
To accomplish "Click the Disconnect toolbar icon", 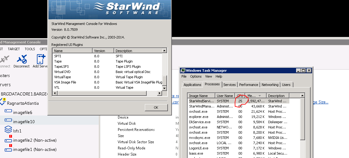I will point(22,59).
